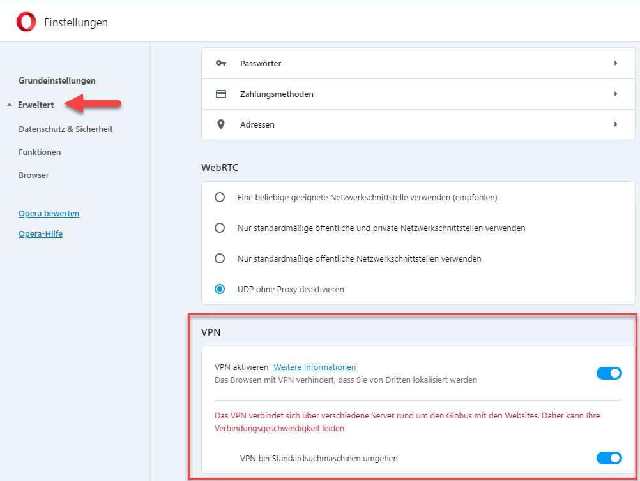Toggle the VPN aktivieren switch
The width and height of the screenshot is (640, 481).
(x=609, y=373)
